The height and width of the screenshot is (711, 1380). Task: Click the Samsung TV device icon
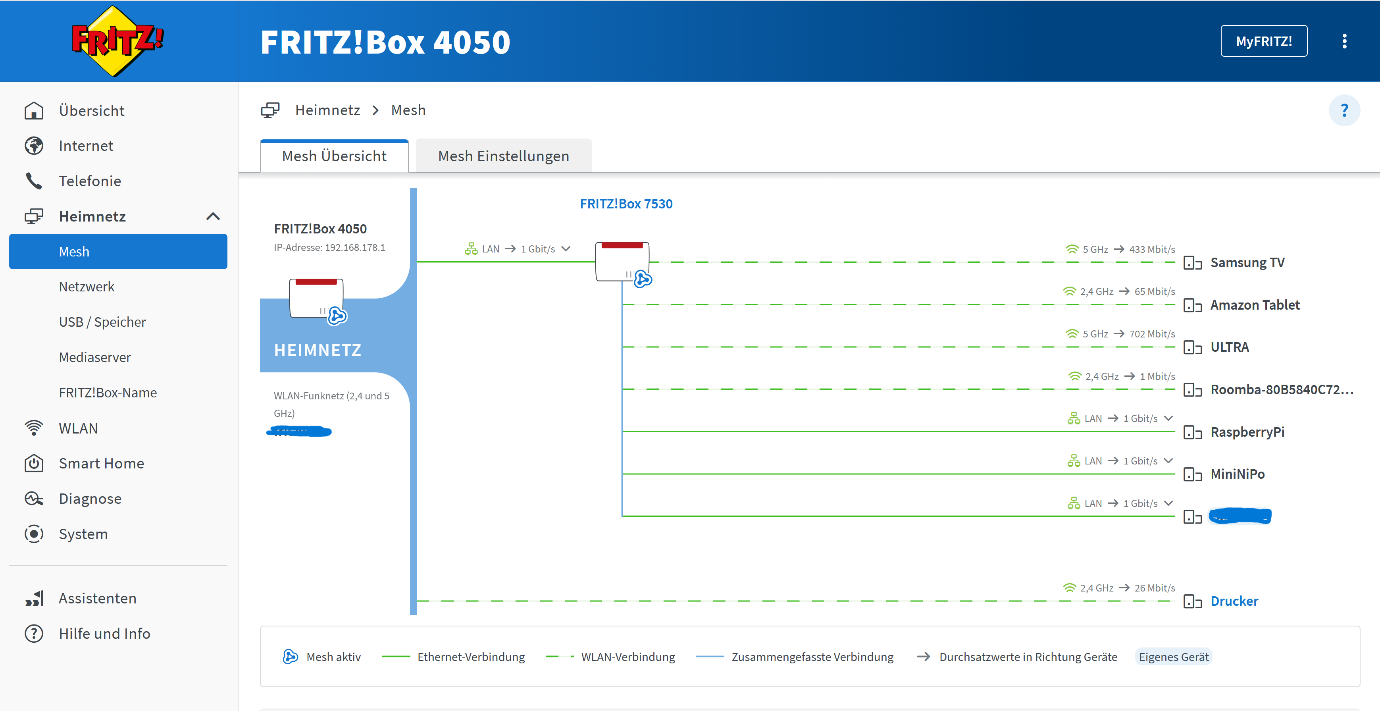click(1192, 263)
